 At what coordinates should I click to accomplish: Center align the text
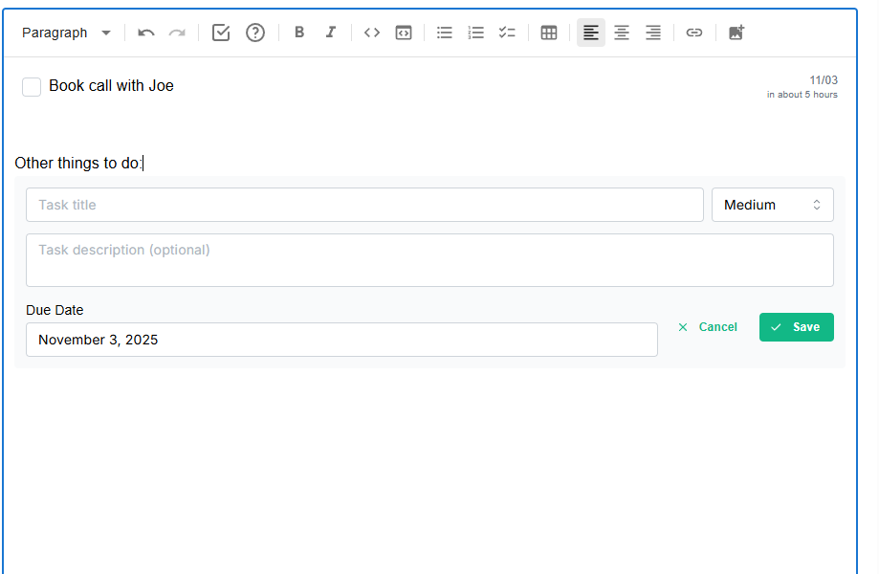pyautogui.click(x=622, y=33)
